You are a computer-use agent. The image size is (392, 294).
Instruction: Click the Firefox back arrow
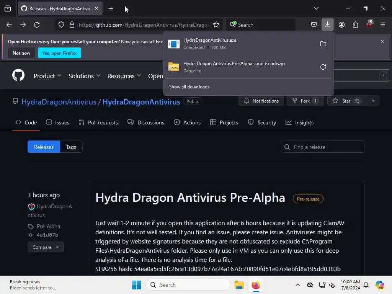9,25
